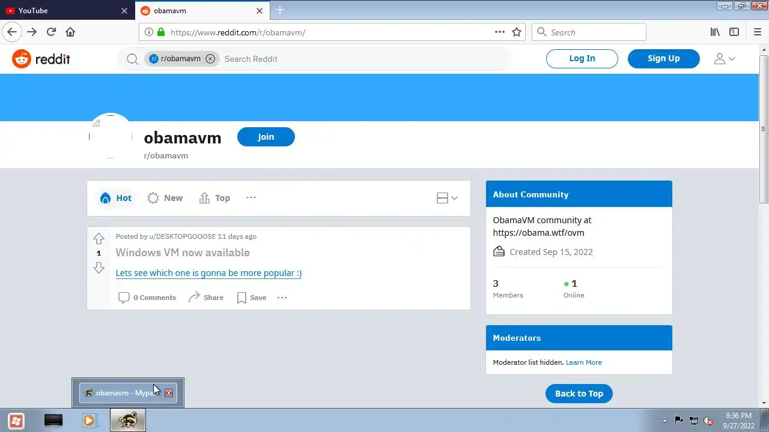
Task: Sort posts by Top
Action: 214,198
